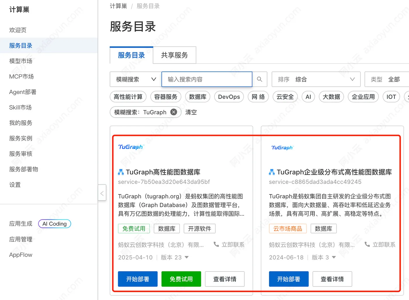Click the 数据库 tag on the first card
This screenshot has height=300, width=409.
click(x=167, y=229)
